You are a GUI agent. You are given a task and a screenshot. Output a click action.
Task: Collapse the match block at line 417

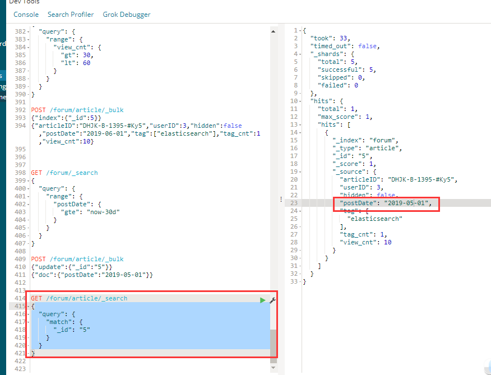click(28, 322)
